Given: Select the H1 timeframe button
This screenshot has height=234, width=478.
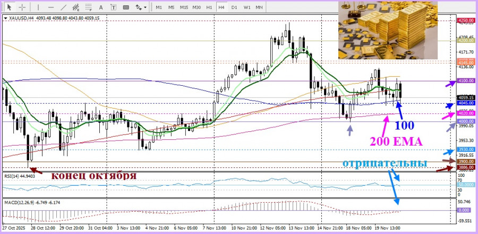Looking at the screenshot, I should coord(209,7).
